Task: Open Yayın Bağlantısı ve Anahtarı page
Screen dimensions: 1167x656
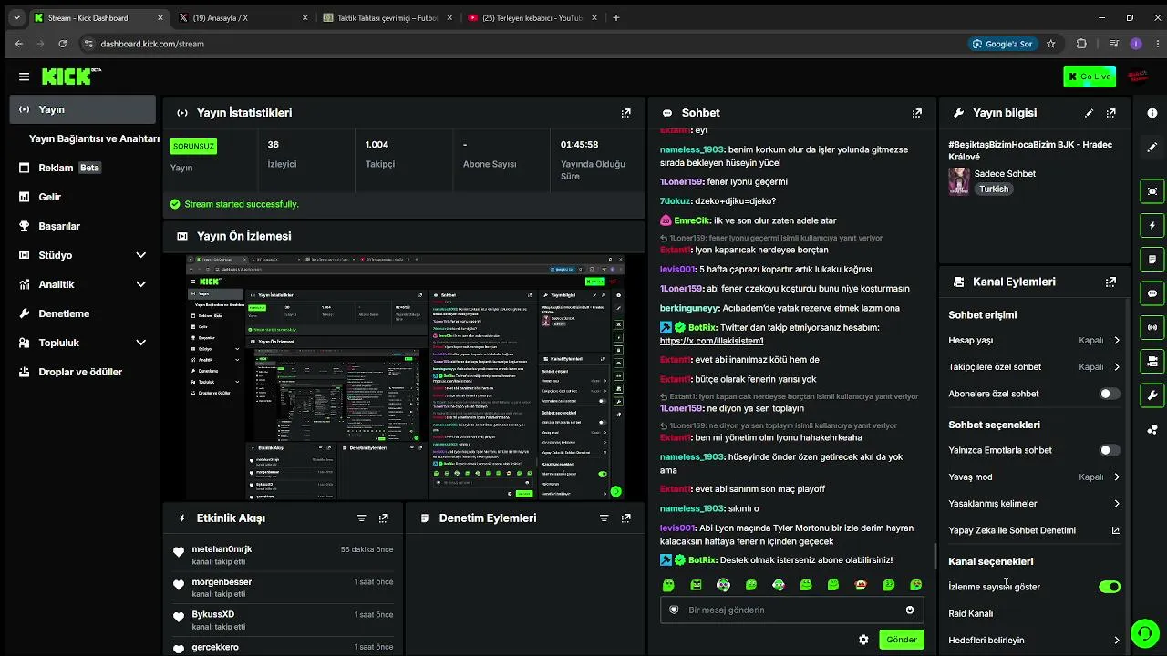Action: click(x=94, y=138)
